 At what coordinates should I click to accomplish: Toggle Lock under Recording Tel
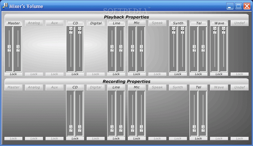(198, 138)
